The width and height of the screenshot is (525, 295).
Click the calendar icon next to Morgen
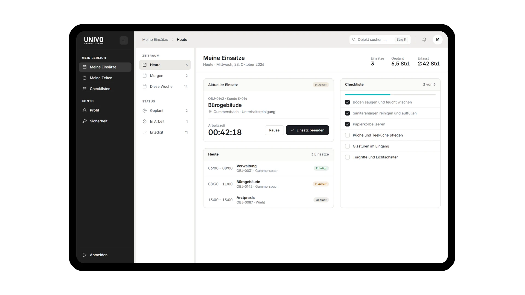(145, 76)
